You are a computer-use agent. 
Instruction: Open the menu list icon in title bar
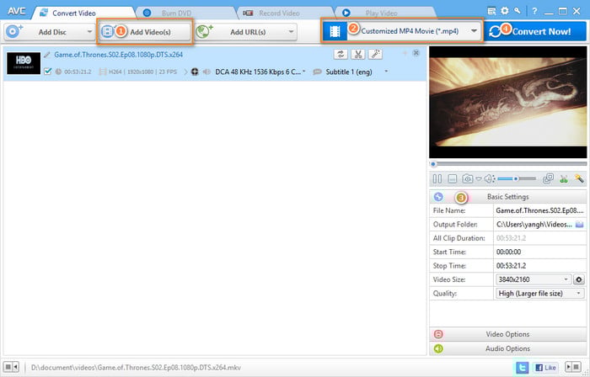pyautogui.click(x=491, y=11)
